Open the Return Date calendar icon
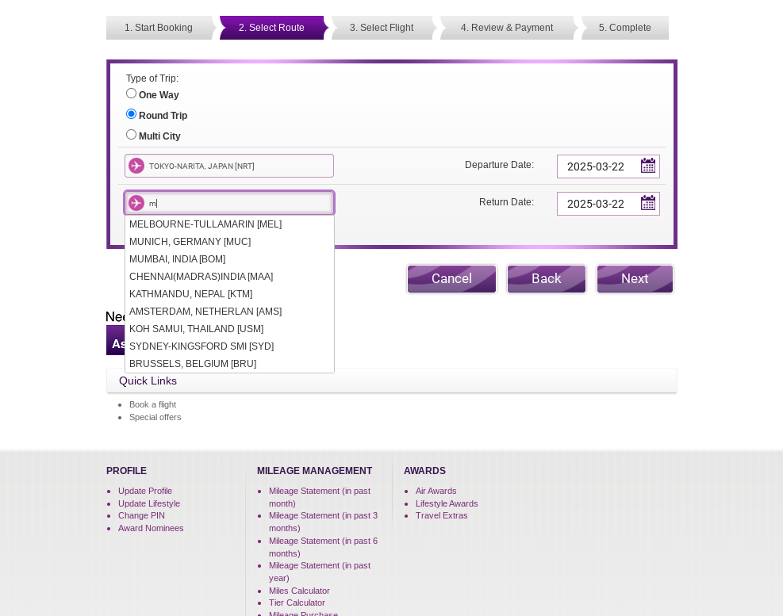 [x=647, y=203]
